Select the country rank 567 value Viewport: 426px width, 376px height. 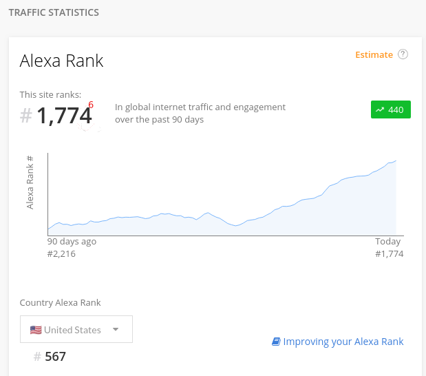click(x=56, y=357)
